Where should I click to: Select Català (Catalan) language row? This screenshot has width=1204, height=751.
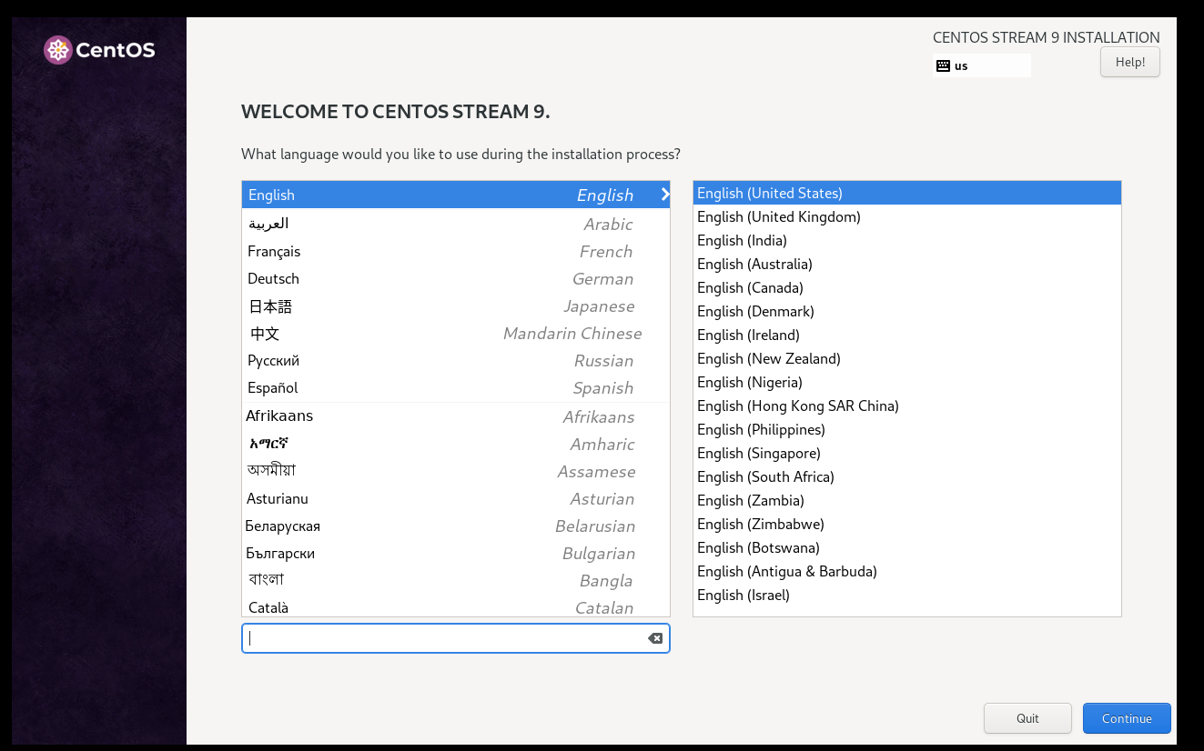[456, 606]
